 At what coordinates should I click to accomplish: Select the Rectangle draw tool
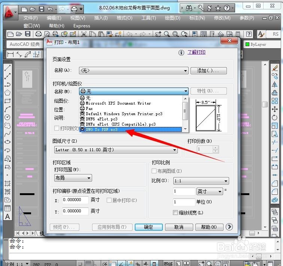click(x=7, y=101)
